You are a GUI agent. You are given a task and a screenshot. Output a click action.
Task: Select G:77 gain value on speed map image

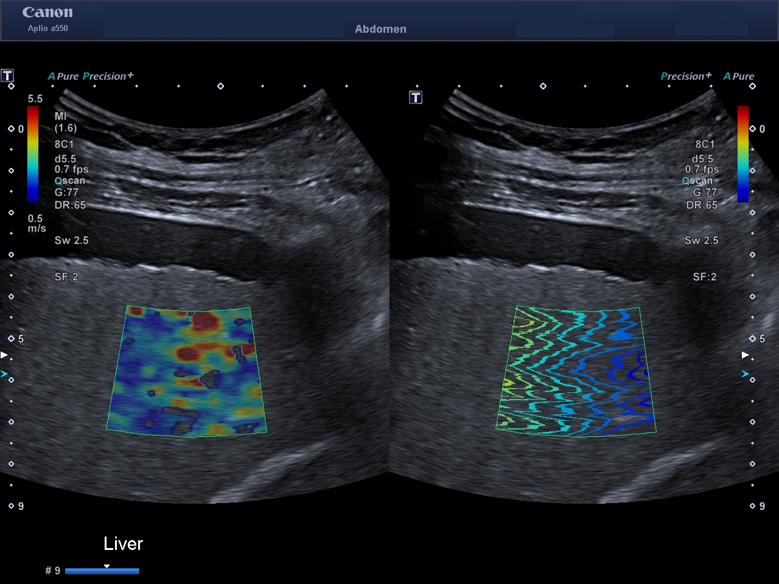tap(66, 192)
